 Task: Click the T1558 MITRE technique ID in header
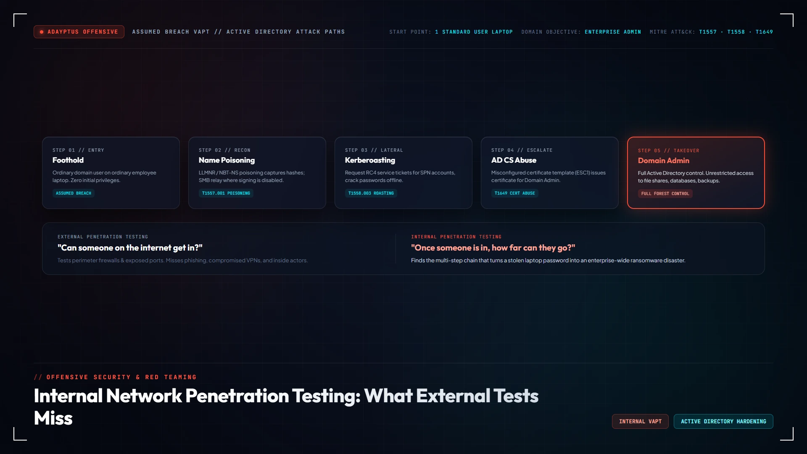pos(736,32)
